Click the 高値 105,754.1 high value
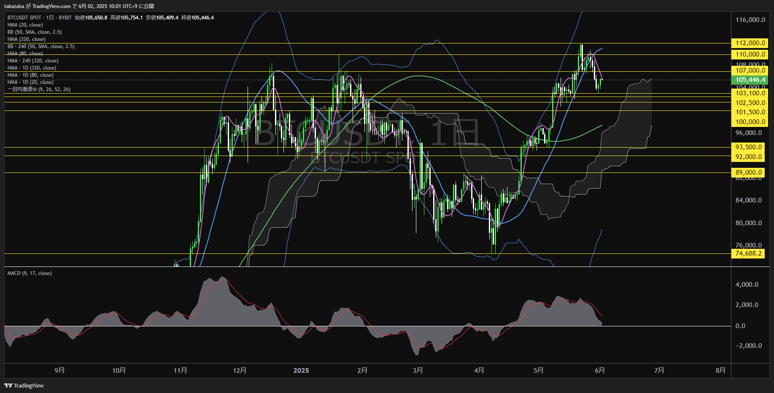This screenshot has height=393, width=774. [127, 18]
